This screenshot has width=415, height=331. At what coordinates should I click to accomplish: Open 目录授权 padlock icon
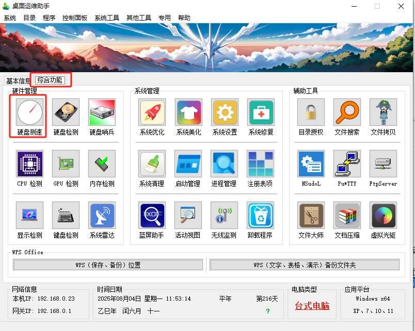click(x=311, y=112)
